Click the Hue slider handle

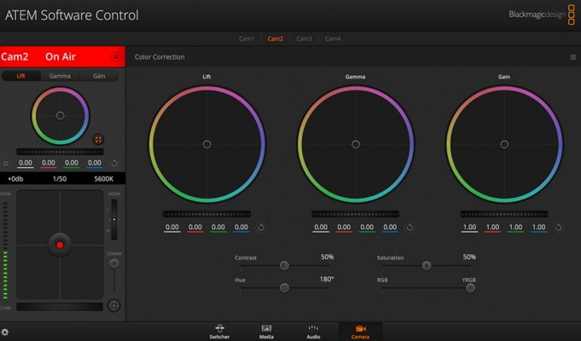coord(284,287)
